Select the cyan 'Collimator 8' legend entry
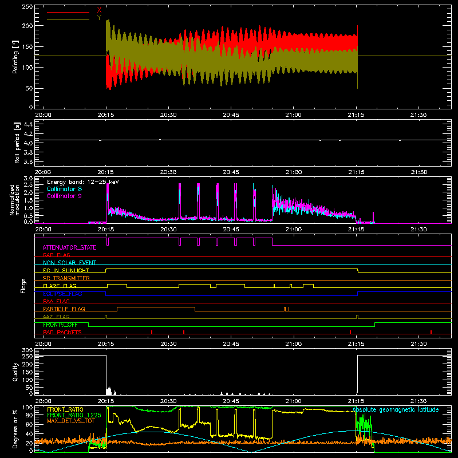 64,189
